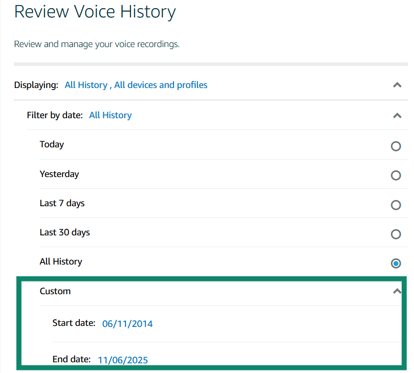Collapse the Filter by date chevron
Viewport: 414px width, 373px height.
coord(397,116)
